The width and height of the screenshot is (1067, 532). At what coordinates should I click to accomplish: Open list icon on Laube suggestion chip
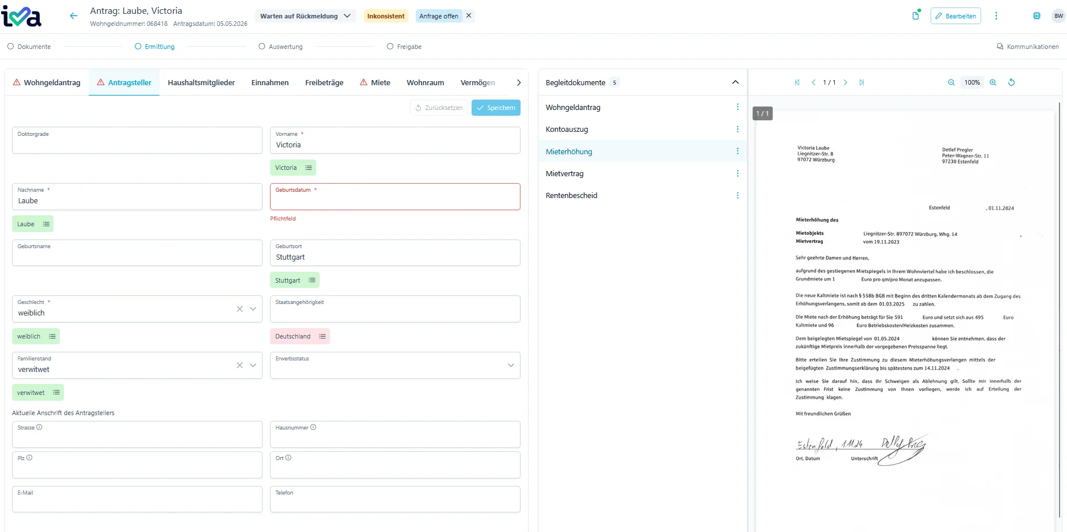click(x=46, y=224)
